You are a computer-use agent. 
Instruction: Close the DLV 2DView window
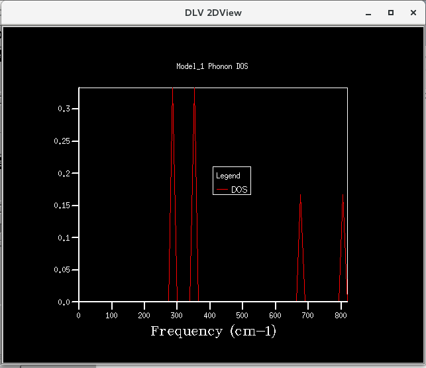(413, 13)
